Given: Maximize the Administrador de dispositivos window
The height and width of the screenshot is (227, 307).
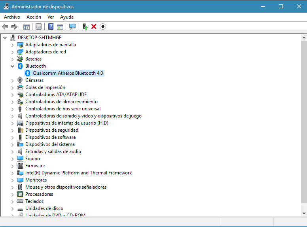Looking at the screenshot, I should (x=281, y=6).
